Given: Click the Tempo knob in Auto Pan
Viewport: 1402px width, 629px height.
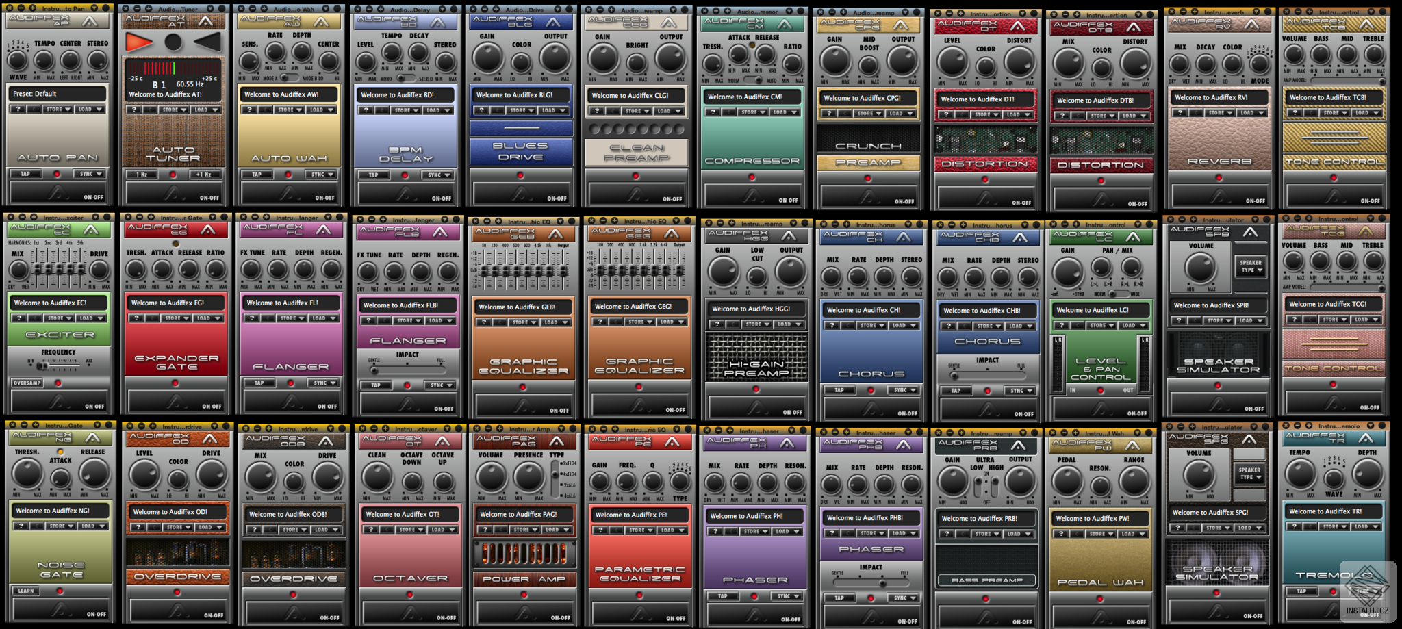Looking at the screenshot, I should (44, 60).
